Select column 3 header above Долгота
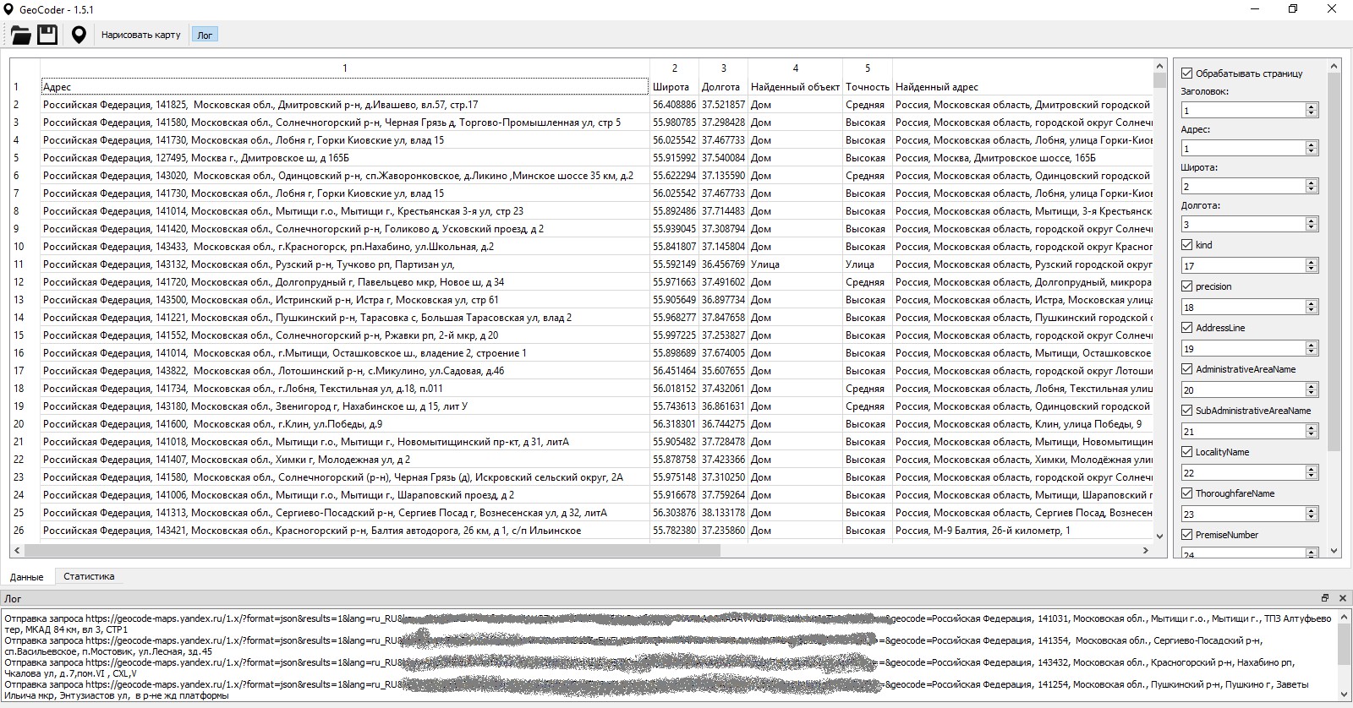The image size is (1353, 708). tap(723, 68)
